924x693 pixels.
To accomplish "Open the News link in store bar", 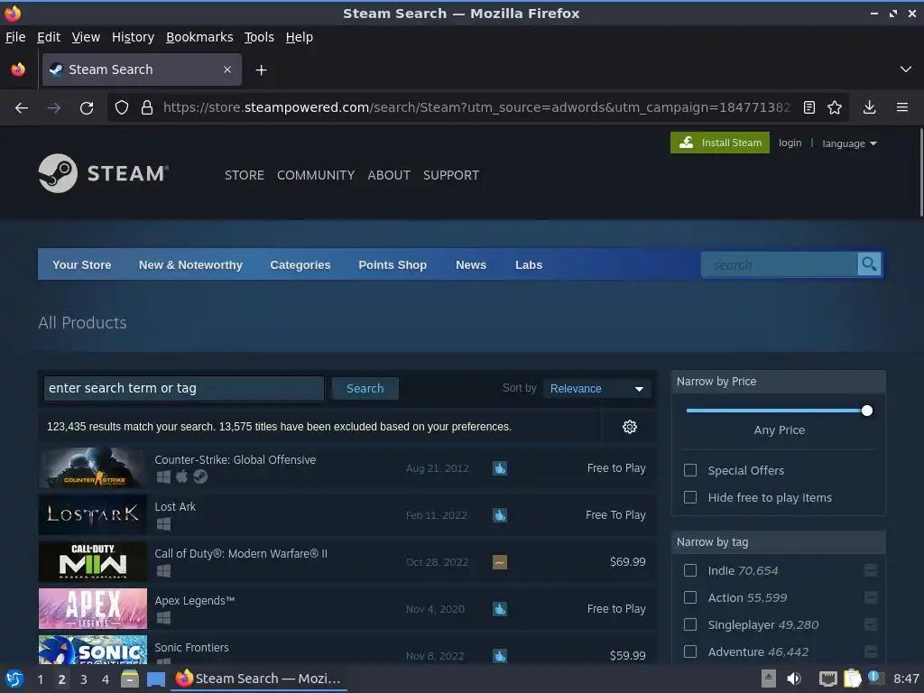I will [x=471, y=264].
